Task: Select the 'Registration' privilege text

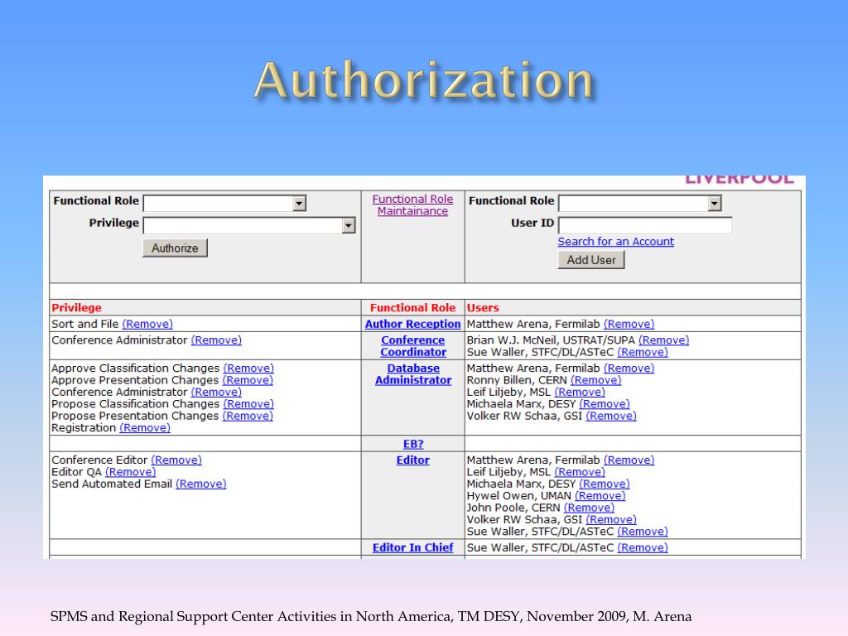Action: pos(84,428)
